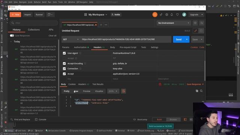Open the notifications bell icon
Image resolution: width=240 pixels, height=135 pixels.
point(172,15)
